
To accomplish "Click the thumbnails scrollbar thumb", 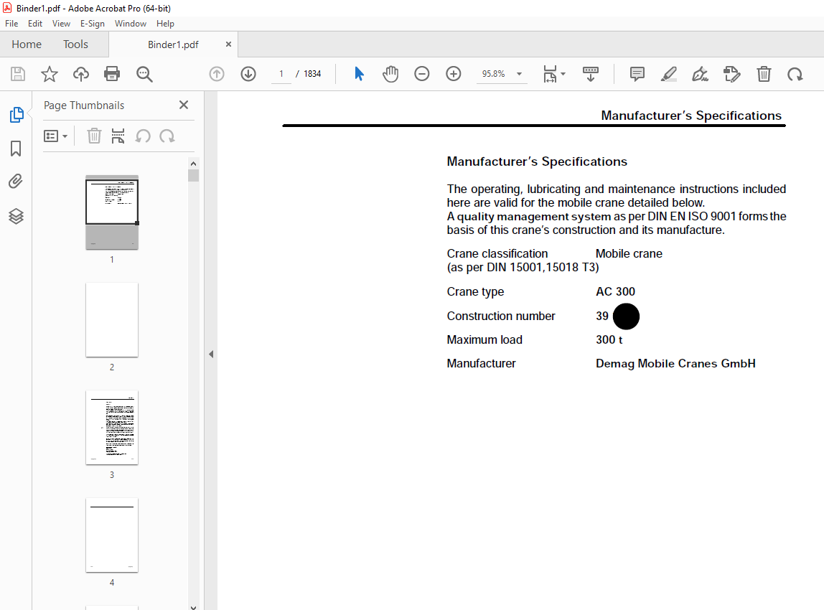I will [193, 176].
